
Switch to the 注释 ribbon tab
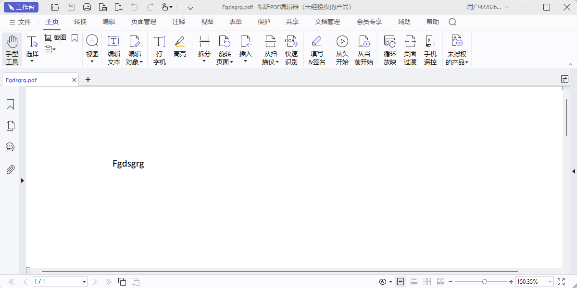[178, 22]
